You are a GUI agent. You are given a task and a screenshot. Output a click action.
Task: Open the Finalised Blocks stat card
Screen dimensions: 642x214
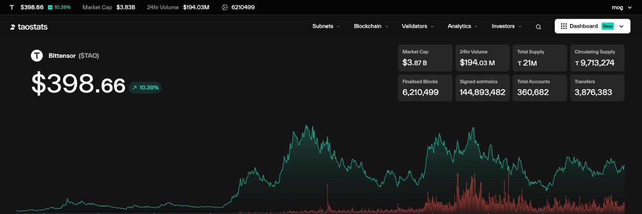click(x=425, y=88)
